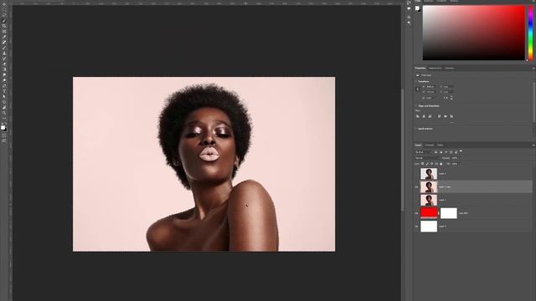Click the rainbow hue slider
Image resolution: width=536 pixels, height=301 pixels.
coord(530,33)
